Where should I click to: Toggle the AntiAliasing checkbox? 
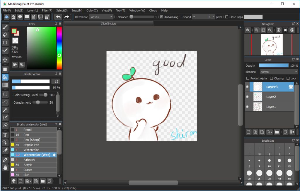(x=162, y=17)
